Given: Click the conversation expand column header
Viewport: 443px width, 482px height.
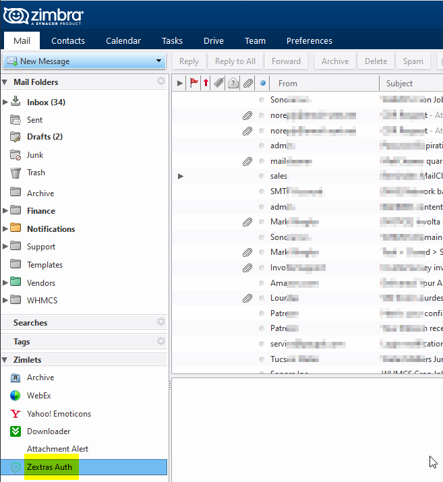Looking at the screenshot, I should pos(180,83).
